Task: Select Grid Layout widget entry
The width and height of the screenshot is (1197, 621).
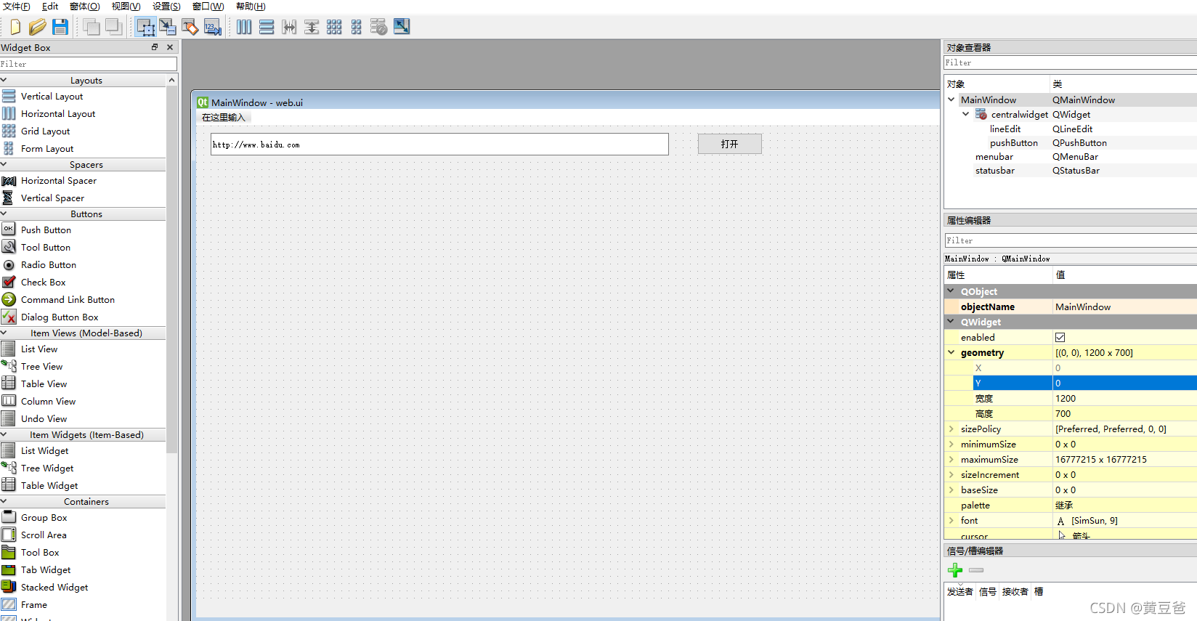Action: click(45, 131)
